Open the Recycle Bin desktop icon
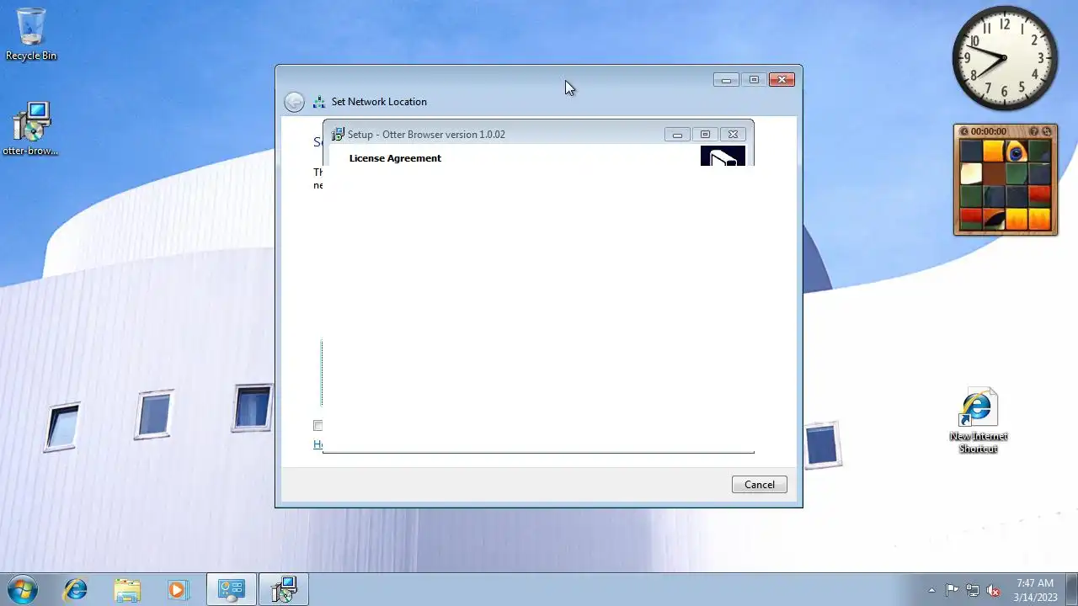 tap(31, 34)
